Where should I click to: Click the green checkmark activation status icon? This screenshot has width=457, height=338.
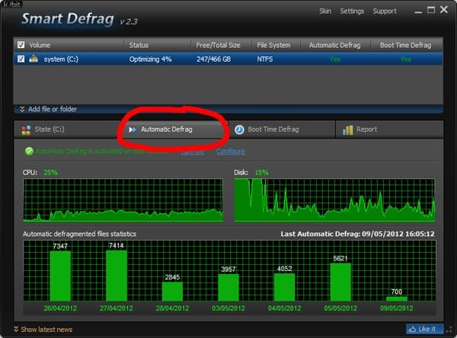click(29, 151)
